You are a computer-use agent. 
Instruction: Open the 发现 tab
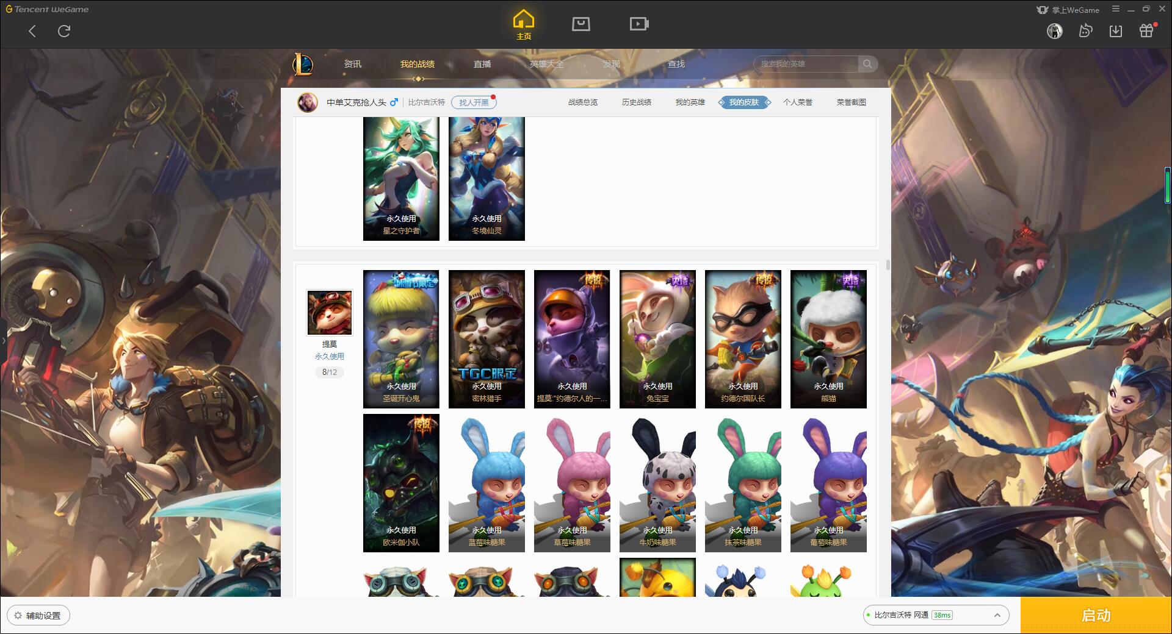point(612,64)
